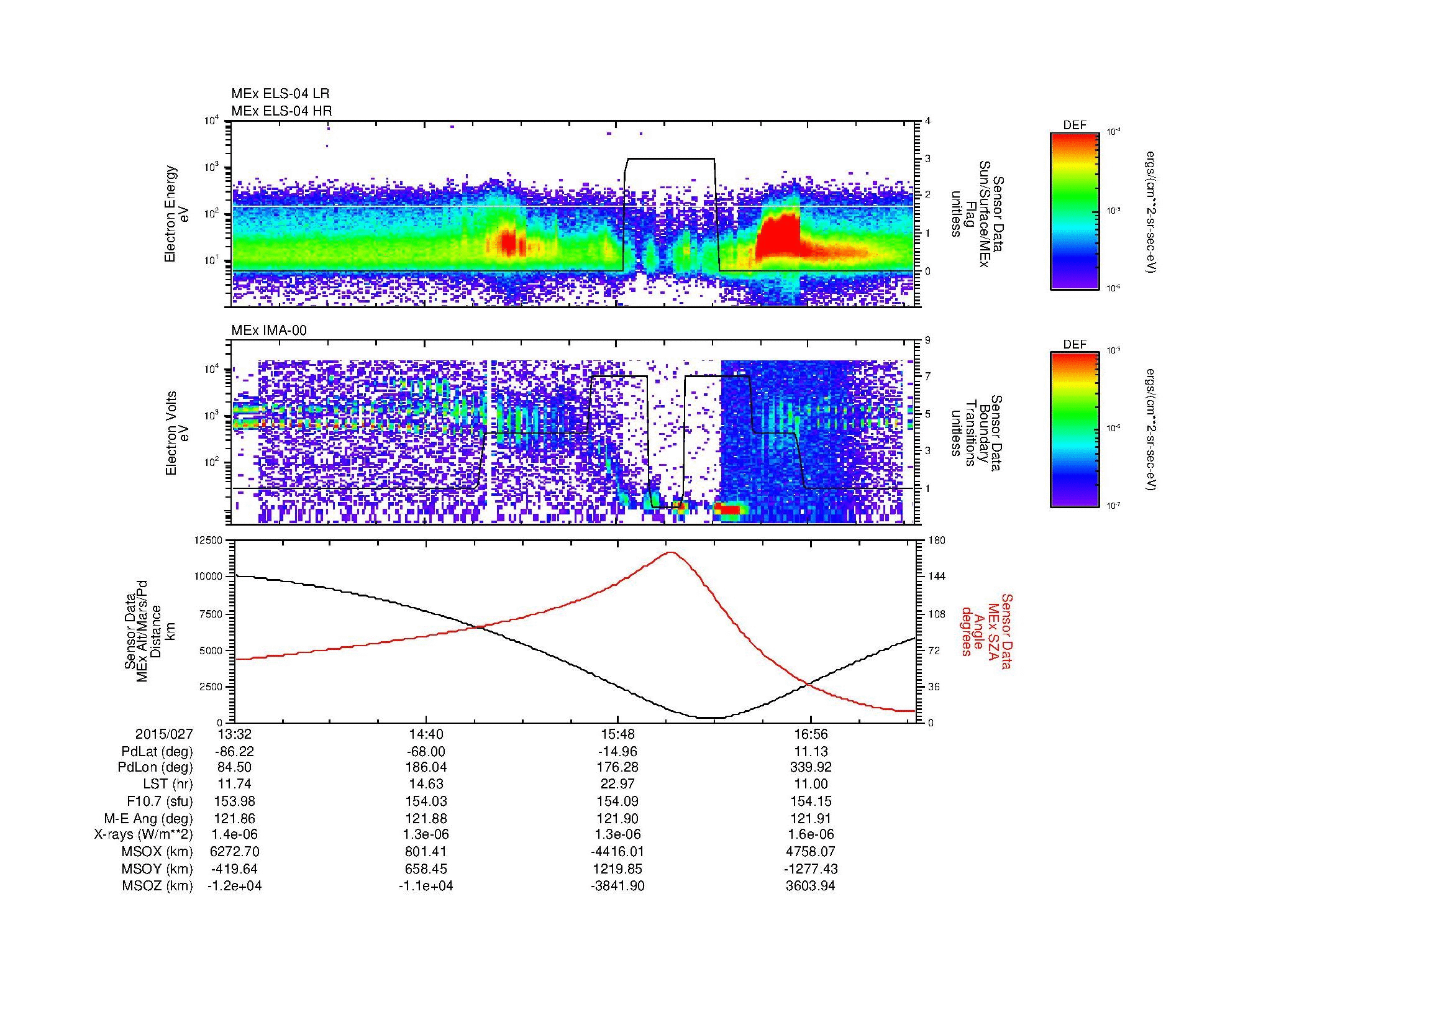Screen dimensions: 1453x1027
Task: Click F10.7 value 154.09
Action: tap(618, 801)
